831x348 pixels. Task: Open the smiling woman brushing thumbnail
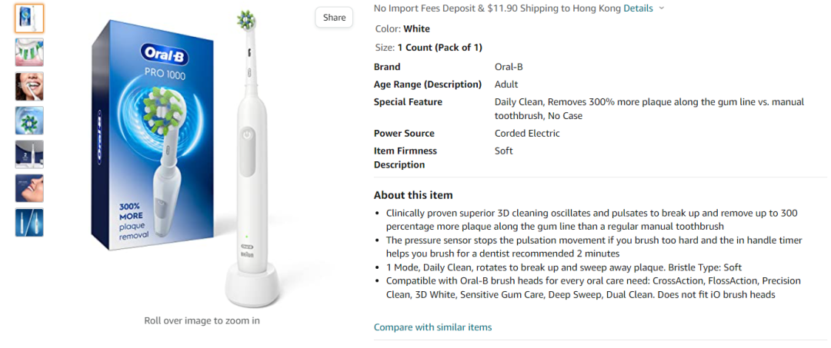coord(29,86)
